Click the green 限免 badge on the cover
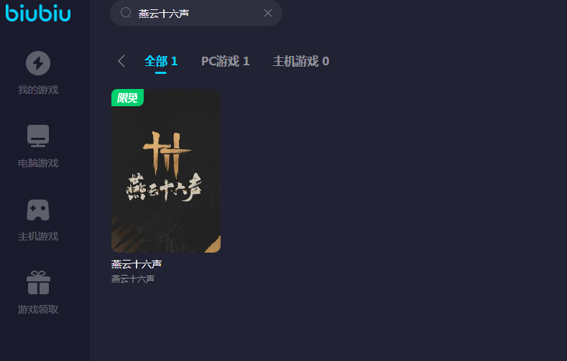The width and height of the screenshot is (567, 361). click(127, 98)
